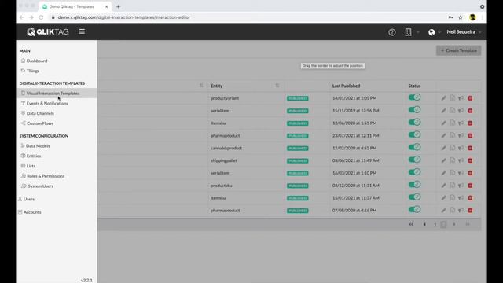Viewport: 503px width, 283px height.
Task: Toggle status of pharmaproduct published 23/07/2021
Action: click(x=414, y=134)
